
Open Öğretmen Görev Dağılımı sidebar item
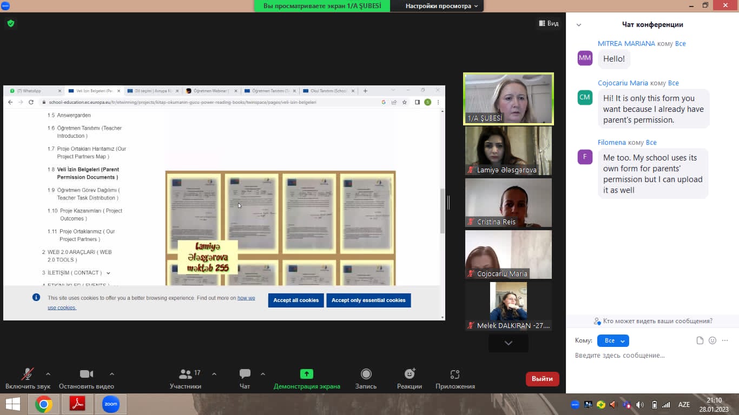(x=88, y=194)
